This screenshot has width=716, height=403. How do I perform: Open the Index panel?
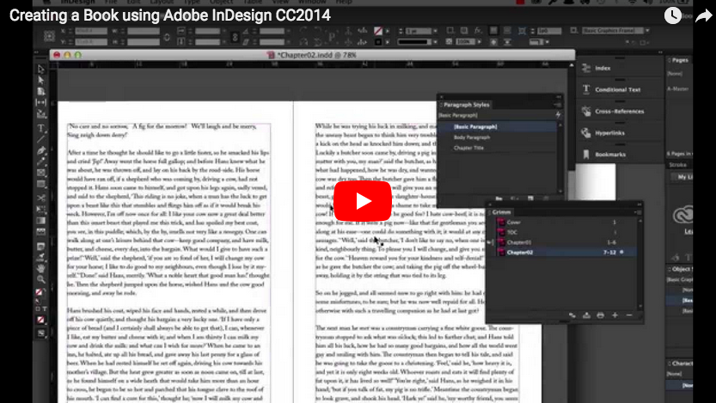[x=603, y=68]
